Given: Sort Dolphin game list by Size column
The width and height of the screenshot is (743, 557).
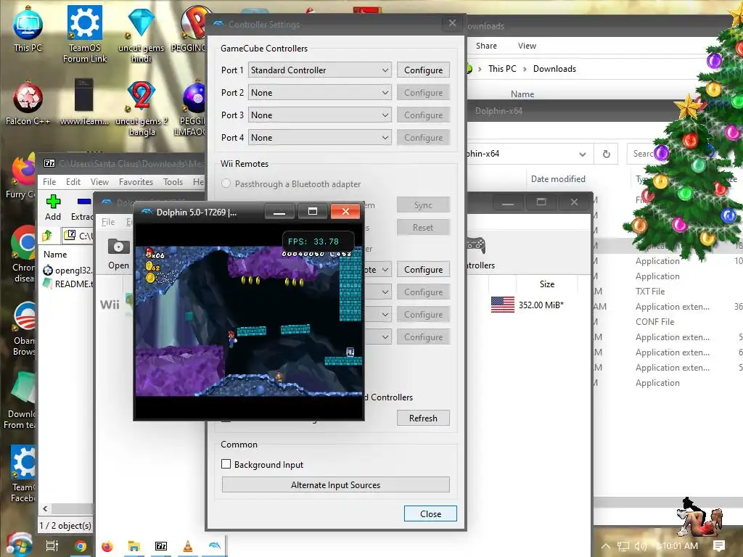Looking at the screenshot, I should 547,284.
